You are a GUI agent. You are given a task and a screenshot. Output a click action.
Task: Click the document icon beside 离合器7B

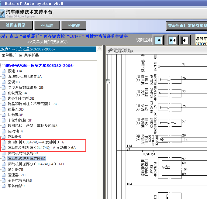[4, 170]
